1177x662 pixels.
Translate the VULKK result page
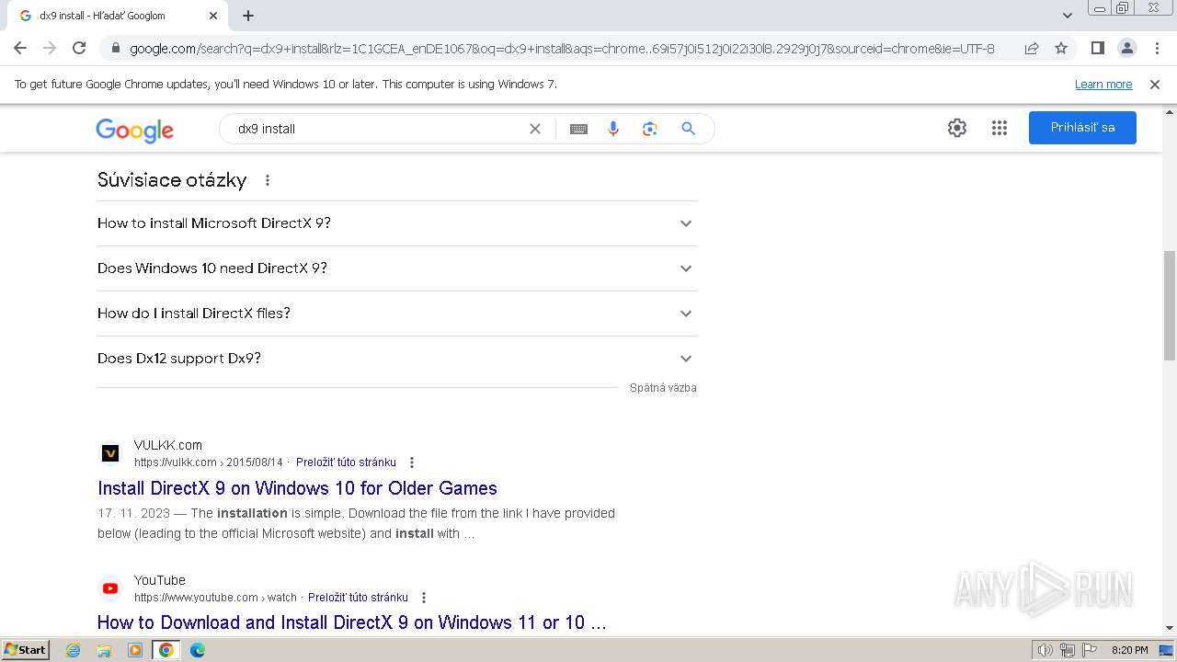coord(346,462)
